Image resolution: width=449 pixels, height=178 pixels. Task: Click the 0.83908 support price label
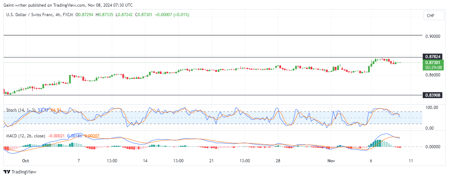(433, 95)
